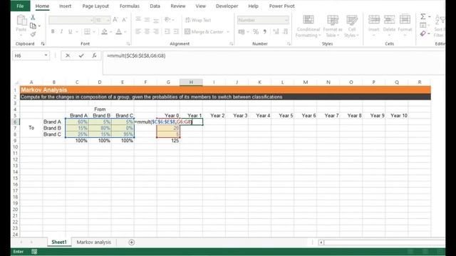Viewport: 456px width, 256px height.
Task: Open Cell Styles gallery
Action: point(351,26)
